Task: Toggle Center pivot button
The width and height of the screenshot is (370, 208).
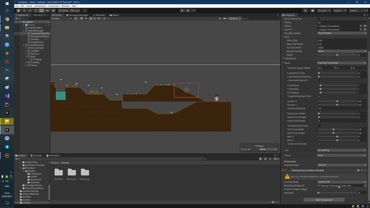Action: pyautogui.click(x=63, y=10)
